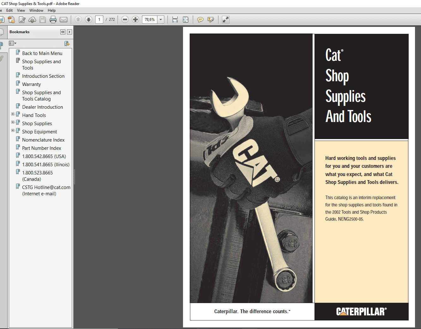Open Shop Supplies and Tools Catalog bookmark
This screenshot has width=421, height=329.
pos(41,96)
